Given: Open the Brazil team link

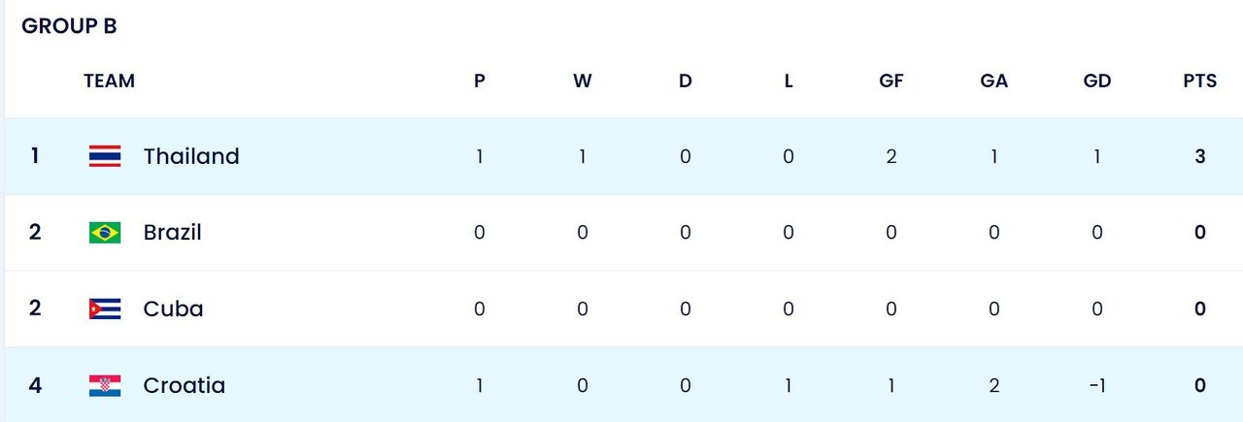Looking at the screenshot, I should click(x=172, y=233).
